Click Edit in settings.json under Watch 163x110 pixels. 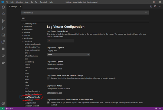click(54, 93)
